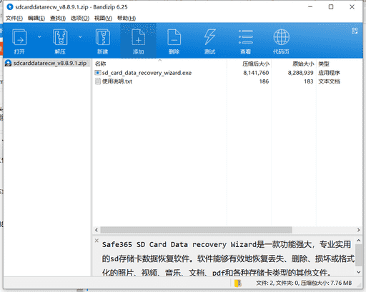
Task: Open the 编辑(E) menu
Action: pyautogui.click(x=36, y=18)
